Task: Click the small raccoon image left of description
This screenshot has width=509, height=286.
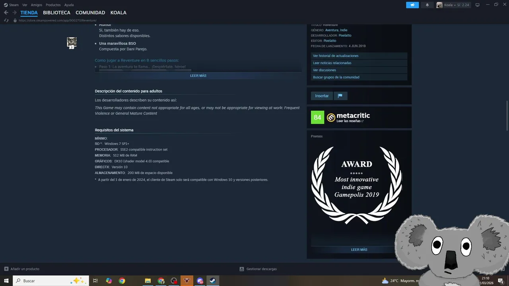Action: point(72,43)
